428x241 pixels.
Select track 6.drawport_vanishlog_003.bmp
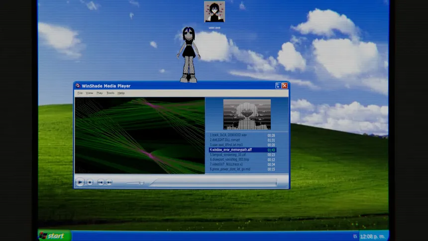(x=242, y=159)
